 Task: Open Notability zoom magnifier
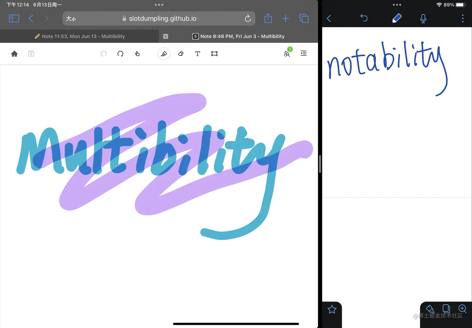462,309
